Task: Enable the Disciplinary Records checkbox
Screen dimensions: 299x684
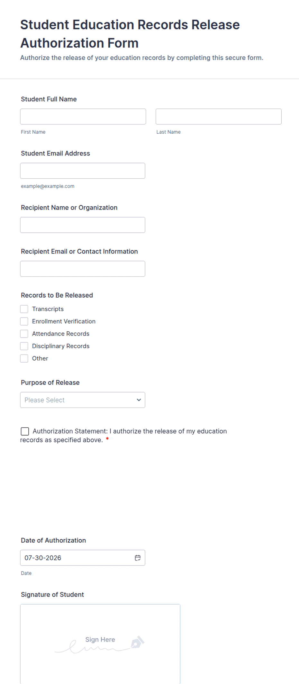Action: click(24, 346)
